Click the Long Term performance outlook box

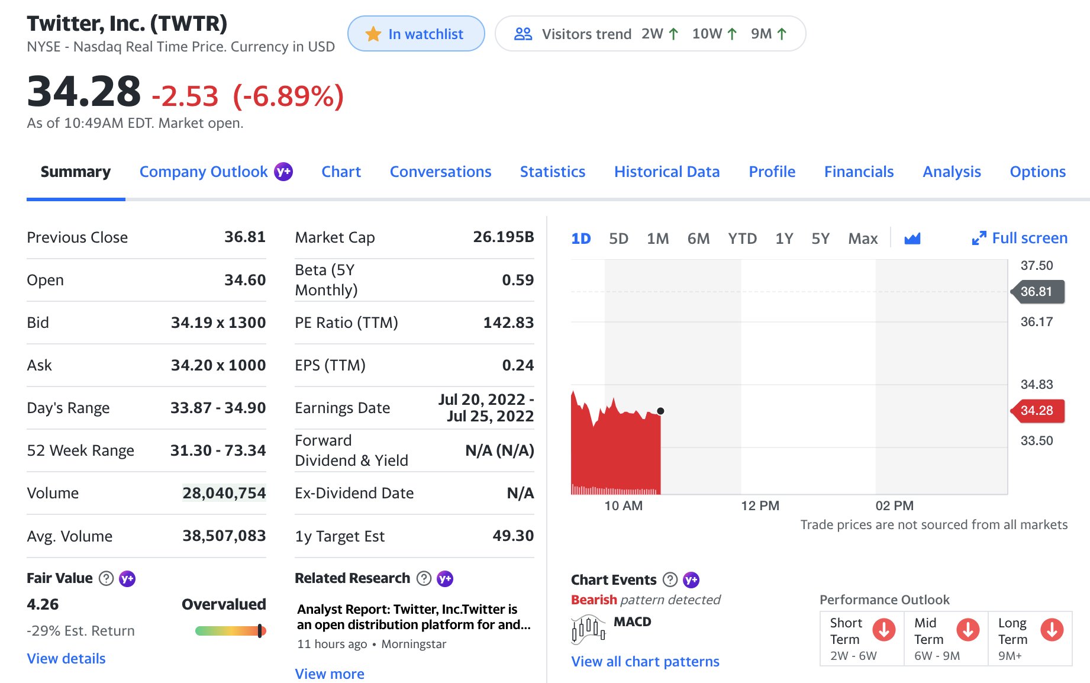(x=1030, y=639)
